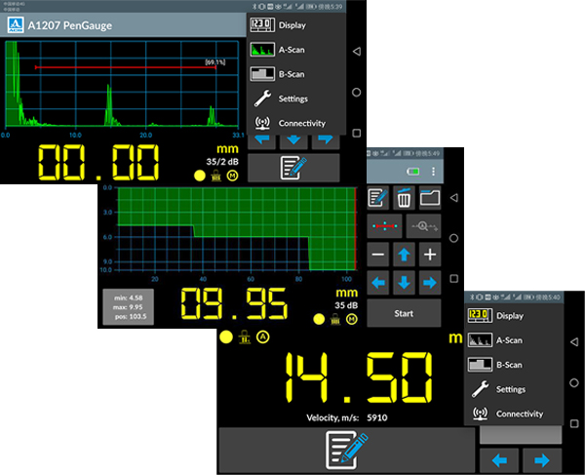The image size is (585, 475).
Task: Tap the A1207 PenGauge app logo
Action: (x=16, y=25)
